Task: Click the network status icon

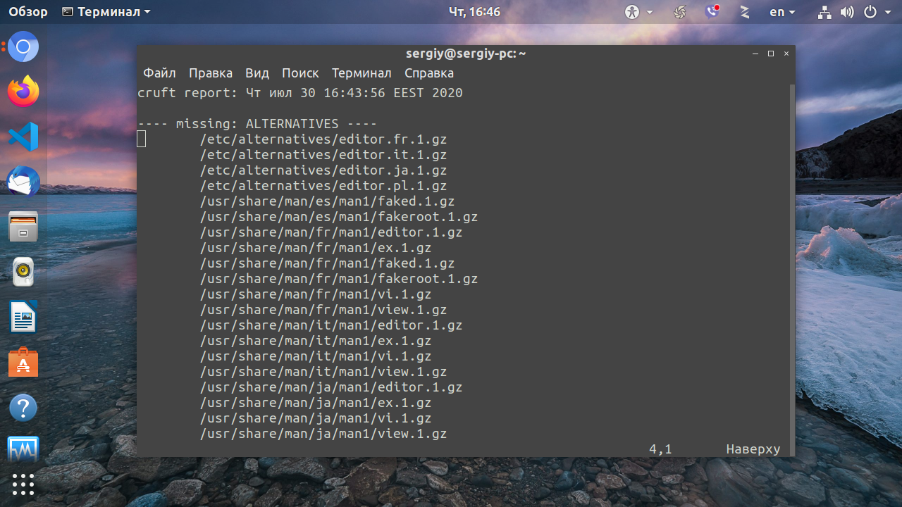Action: (x=824, y=12)
